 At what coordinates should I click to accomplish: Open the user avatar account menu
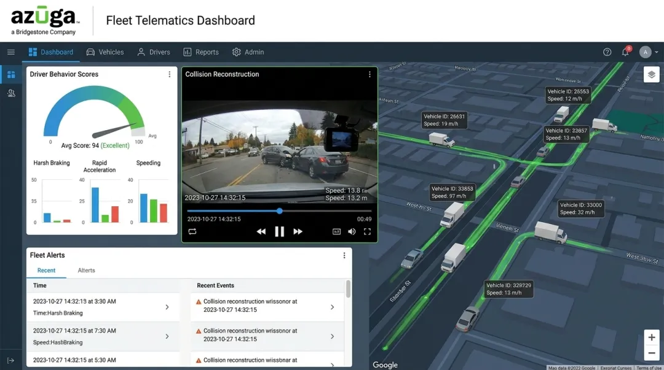tap(649, 52)
